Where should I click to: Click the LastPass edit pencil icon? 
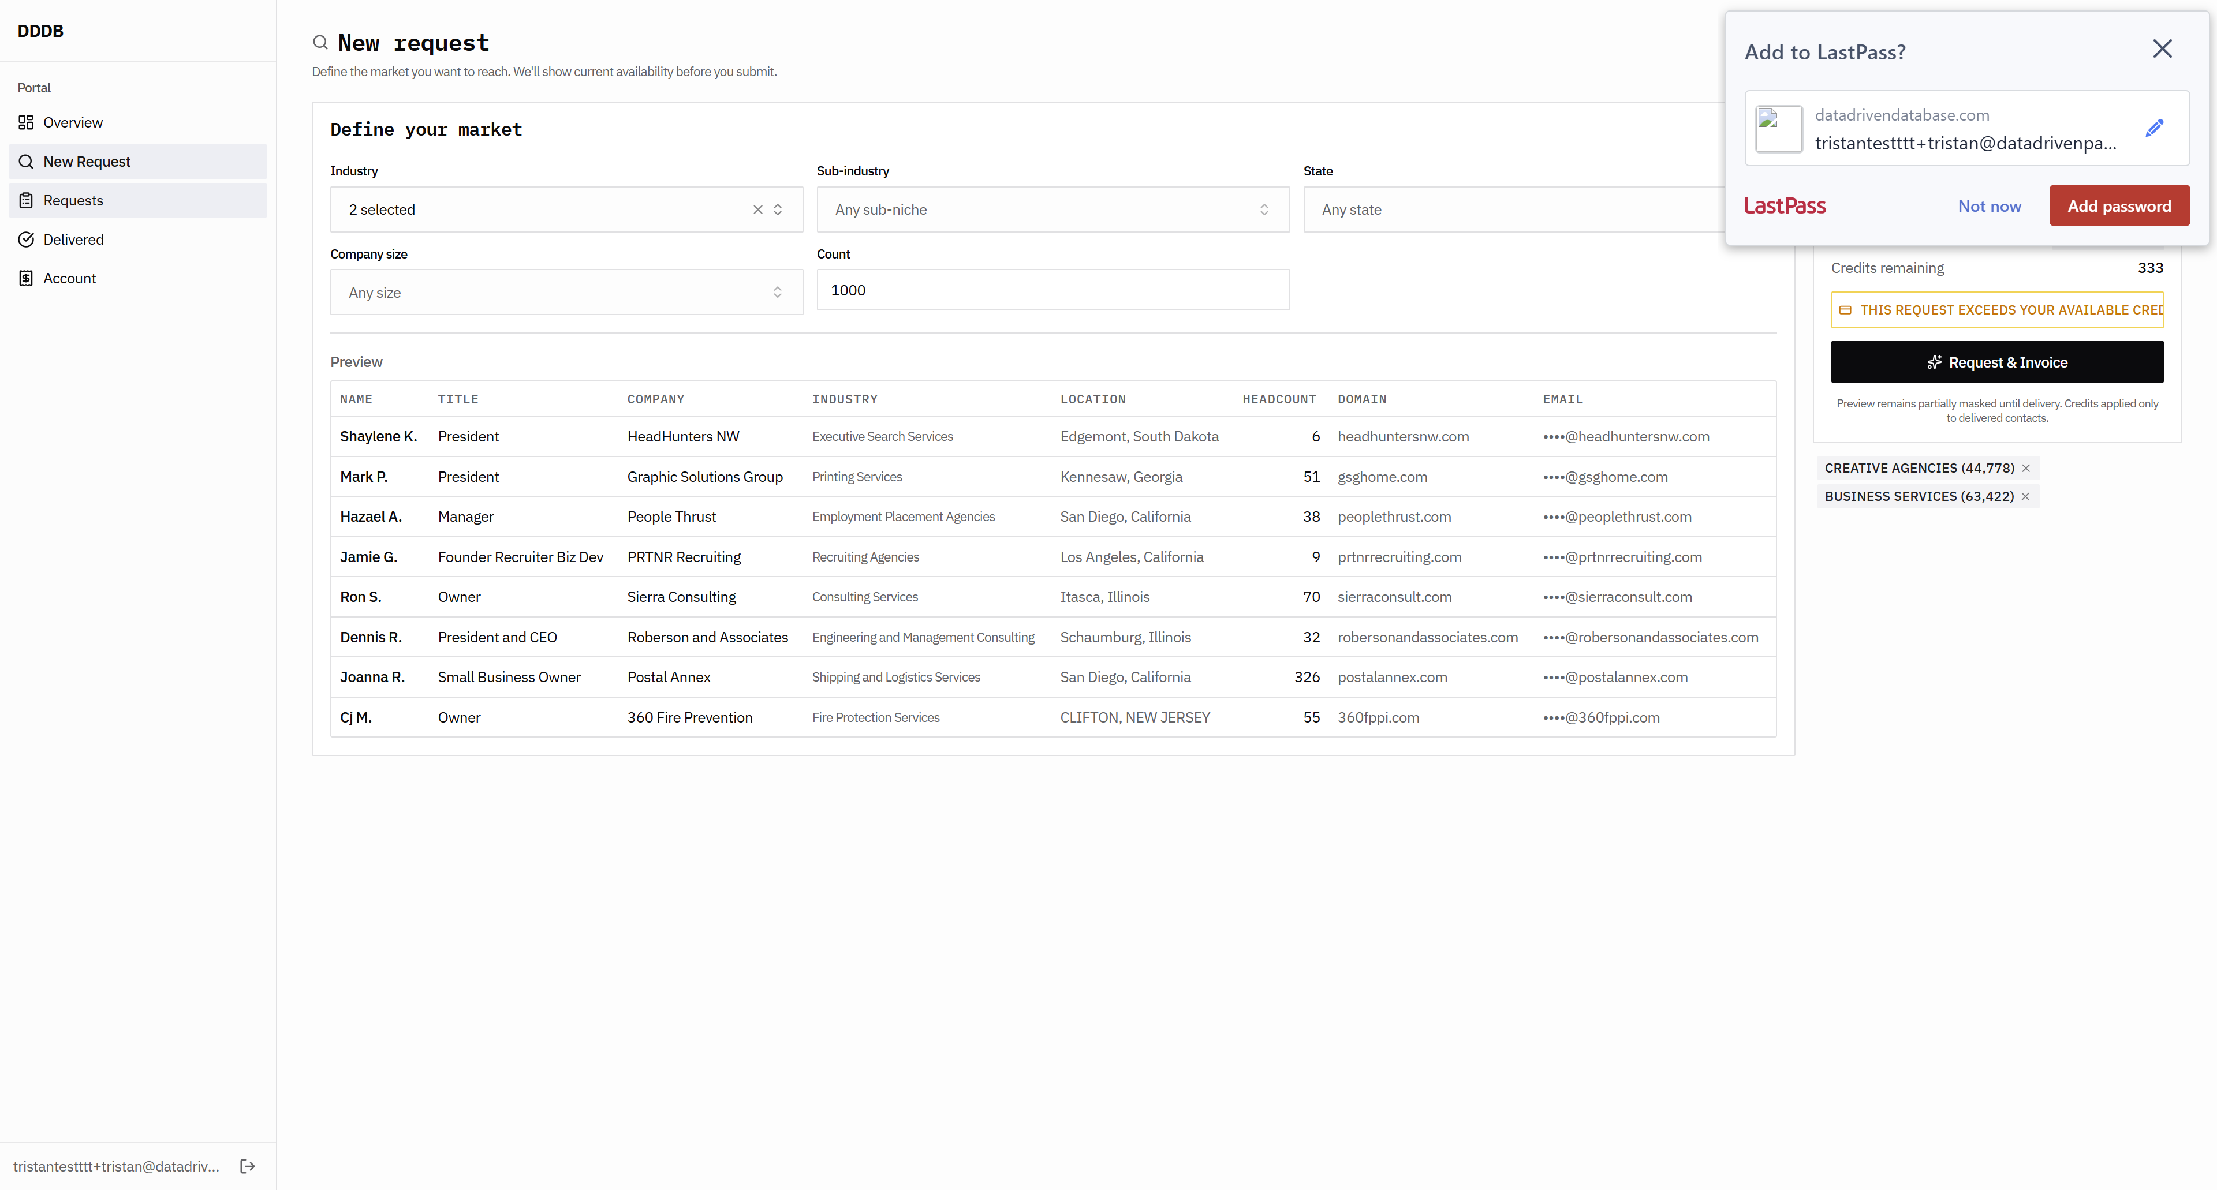click(x=2154, y=128)
